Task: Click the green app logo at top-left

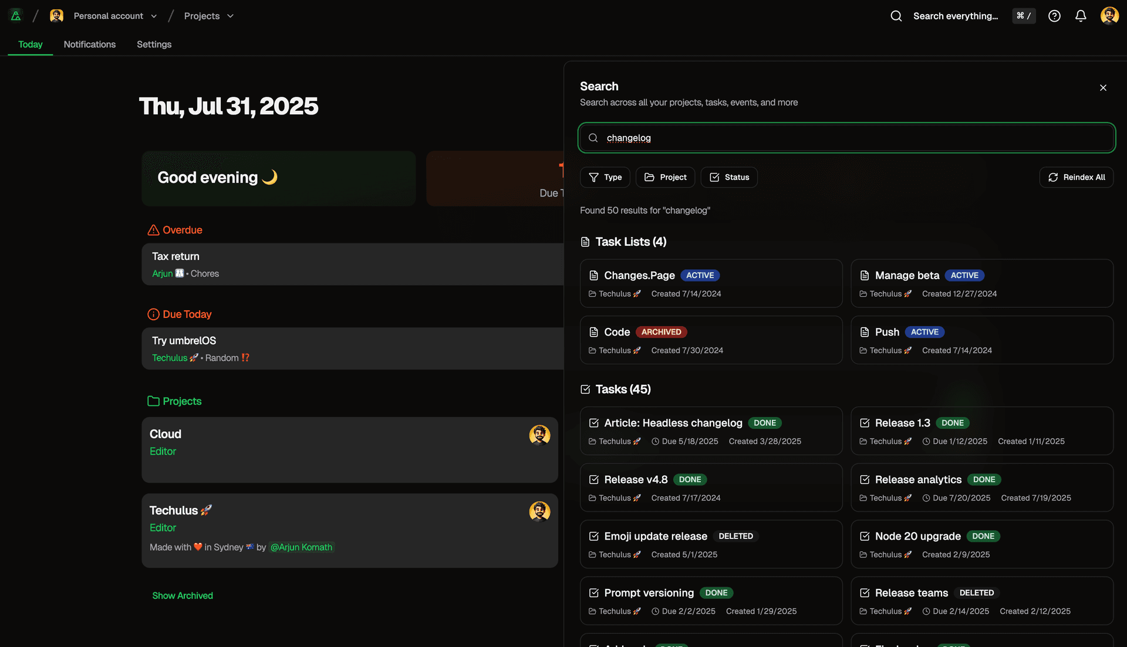Action: point(16,15)
